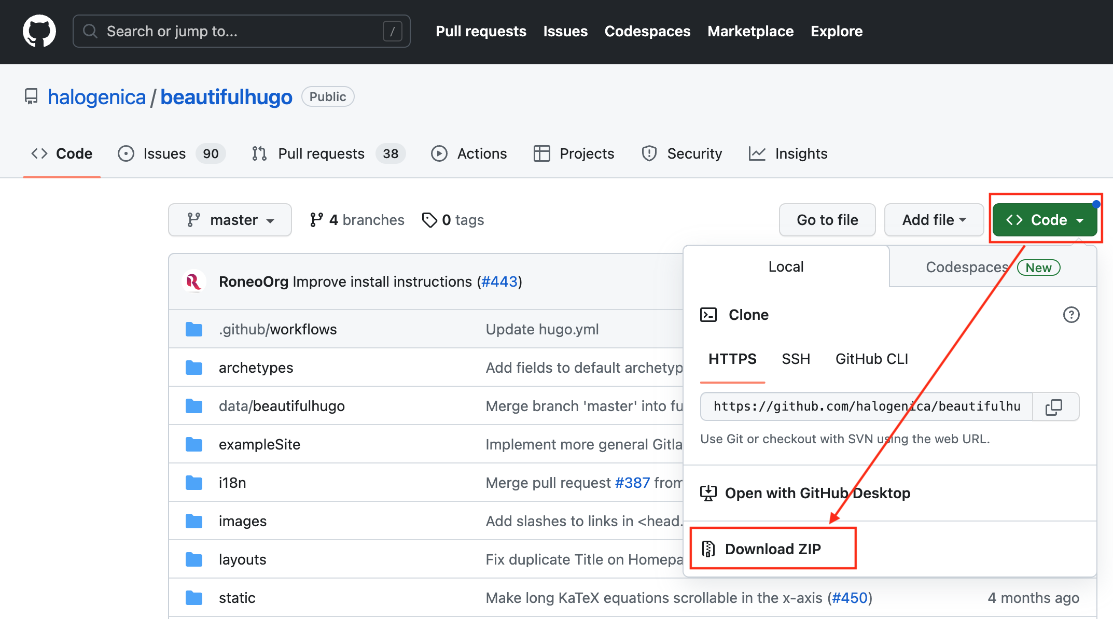The width and height of the screenshot is (1113, 619).
Task: Open the repository Code tab
Action: pos(62,153)
